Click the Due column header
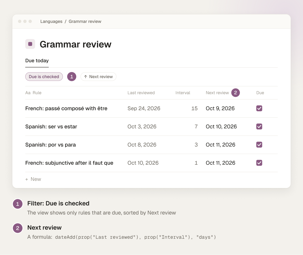 point(260,93)
